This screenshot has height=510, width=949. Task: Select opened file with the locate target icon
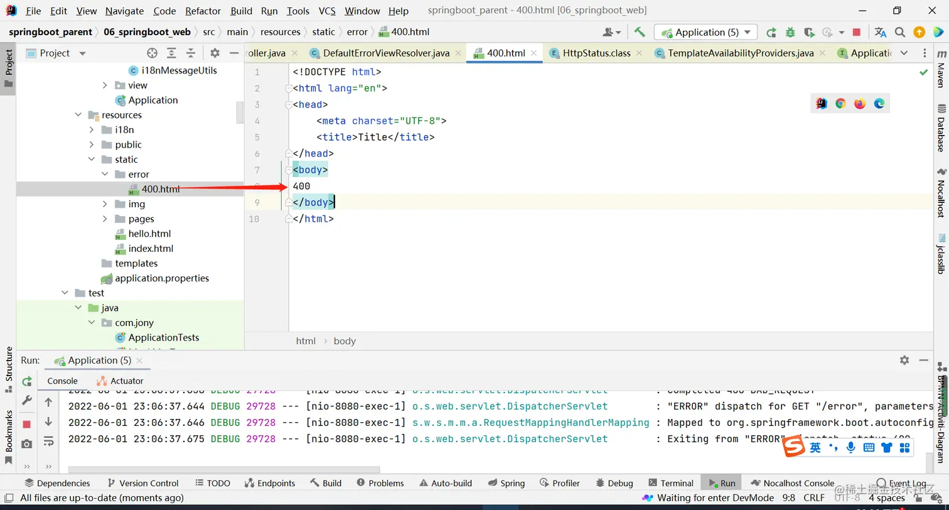pyautogui.click(x=152, y=53)
